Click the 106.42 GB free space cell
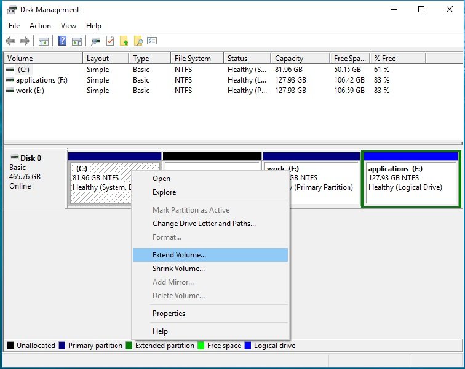The height and width of the screenshot is (369, 465). [x=349, y=80]
